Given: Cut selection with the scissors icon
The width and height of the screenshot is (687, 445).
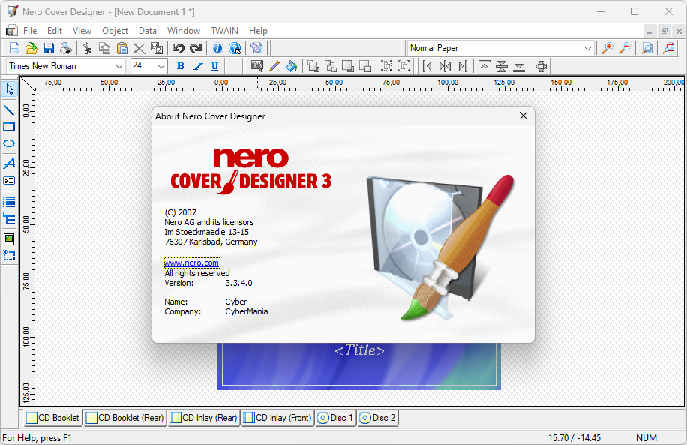Looking at the screenshot, I should [87, 48].
